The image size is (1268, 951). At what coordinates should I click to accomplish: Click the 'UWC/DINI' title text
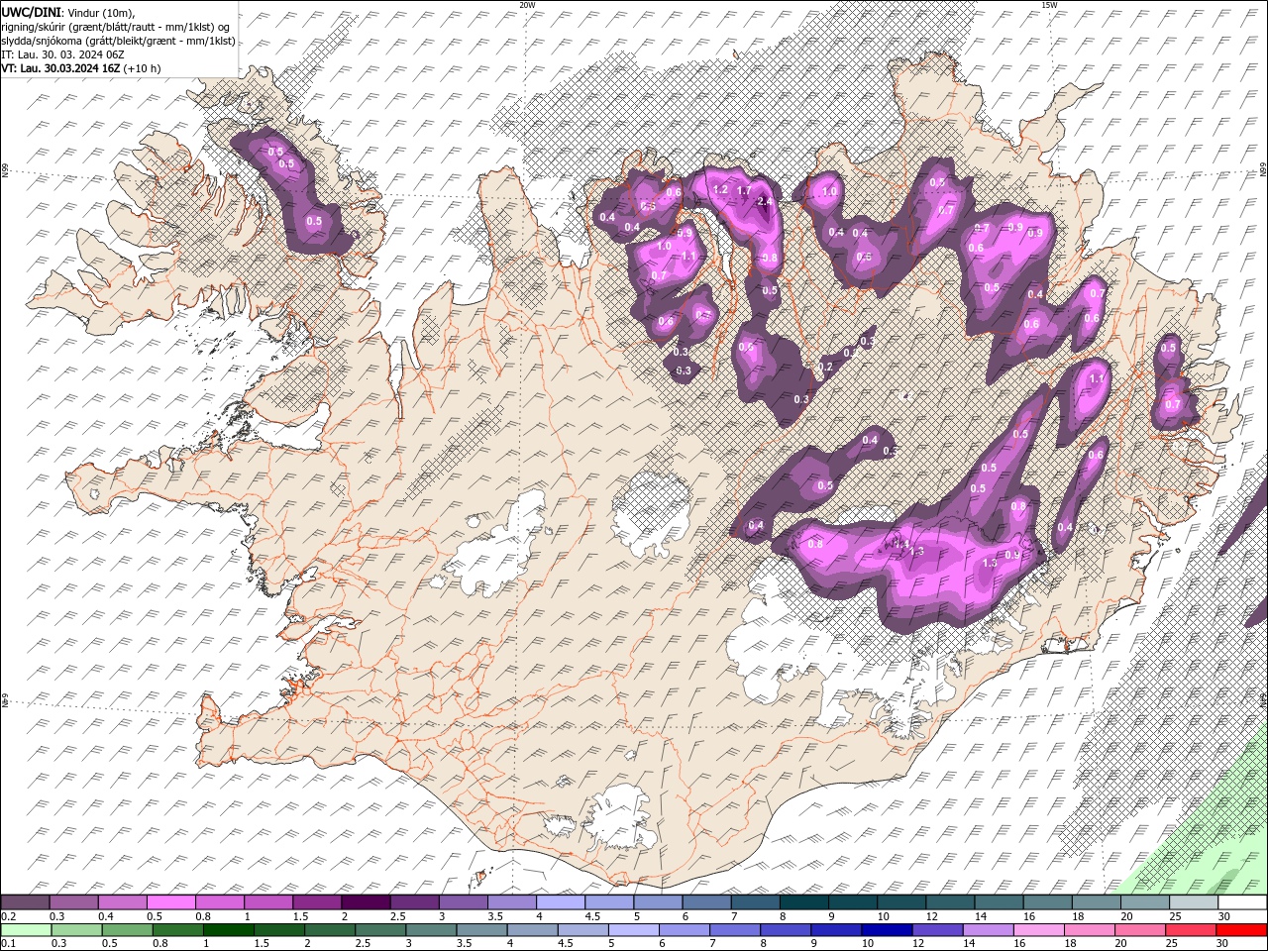click(x=31, y=11)
